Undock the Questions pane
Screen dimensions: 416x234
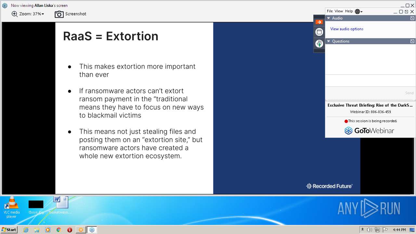point(412,41)
